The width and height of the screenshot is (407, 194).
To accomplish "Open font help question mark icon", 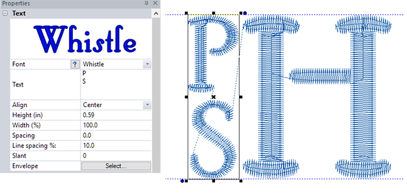I will pyautogui.click(x=75, y=64).
